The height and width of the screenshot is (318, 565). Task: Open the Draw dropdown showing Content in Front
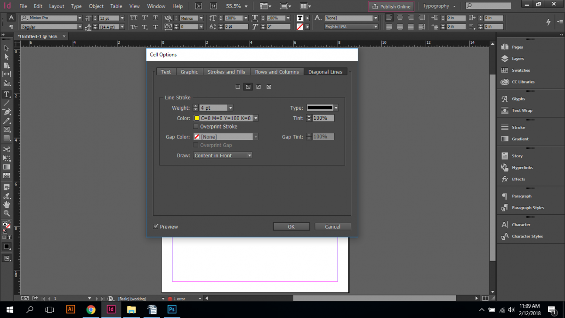click(250, 155)
